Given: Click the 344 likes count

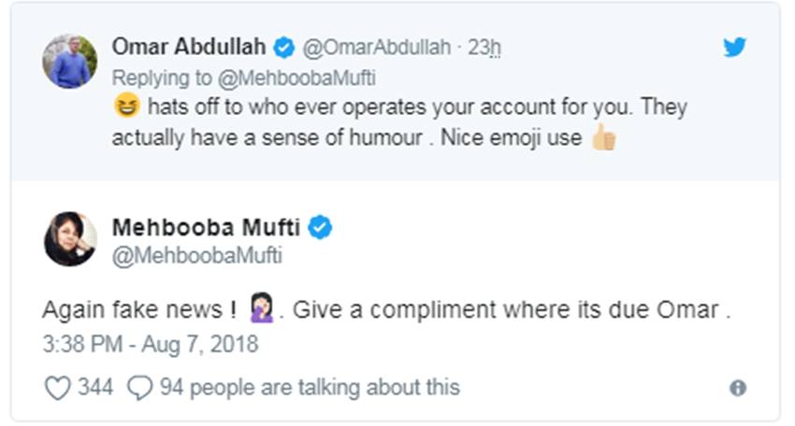Looking at the screenshot, I should click(96, 387).
